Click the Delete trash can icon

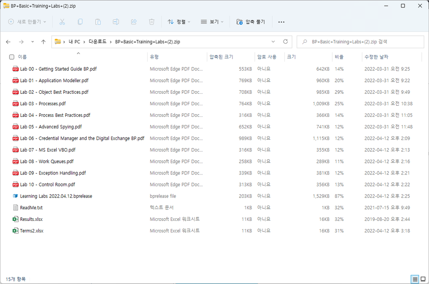(152, 22)
